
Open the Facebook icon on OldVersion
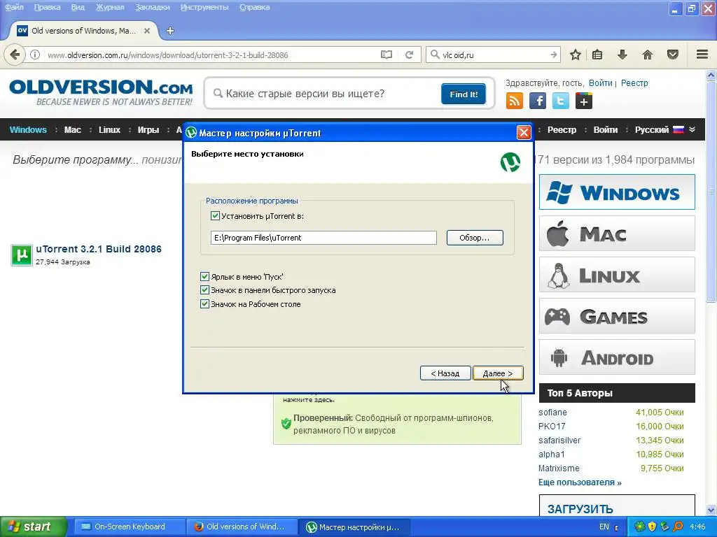coord(538,101)
